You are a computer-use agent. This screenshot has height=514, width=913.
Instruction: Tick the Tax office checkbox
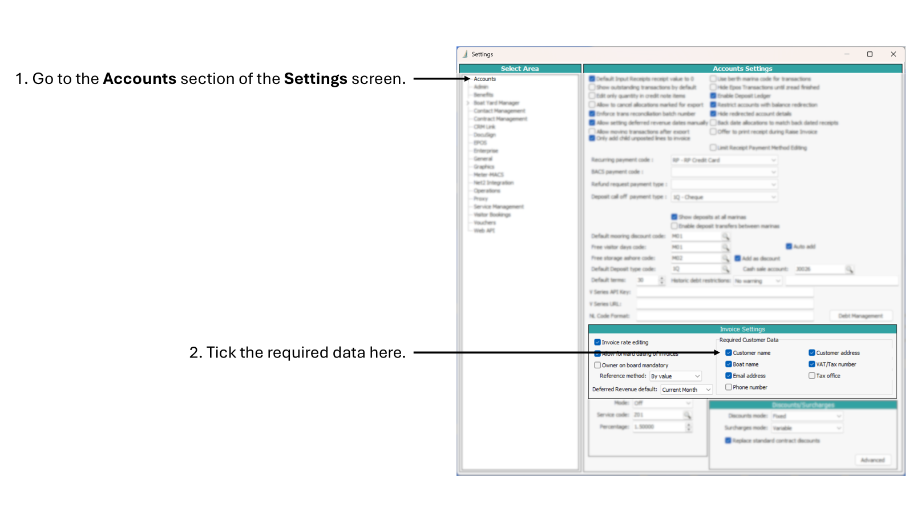[811, 376]
